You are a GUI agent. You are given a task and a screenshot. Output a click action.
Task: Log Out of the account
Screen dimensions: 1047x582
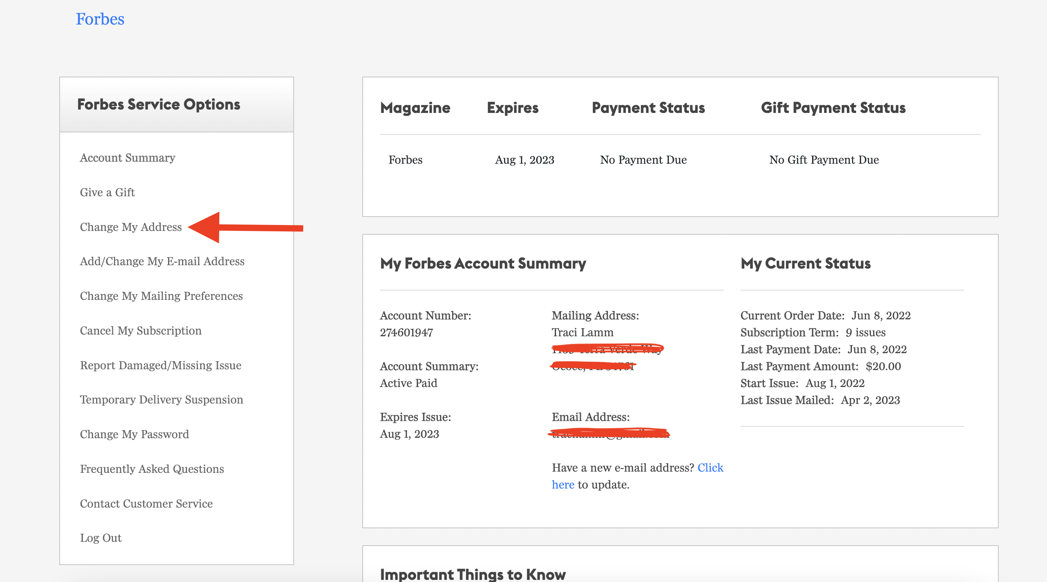point(101,538)
